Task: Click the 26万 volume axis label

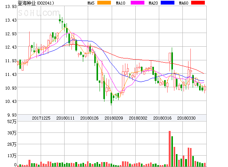Action: click(x=12, y=144)
